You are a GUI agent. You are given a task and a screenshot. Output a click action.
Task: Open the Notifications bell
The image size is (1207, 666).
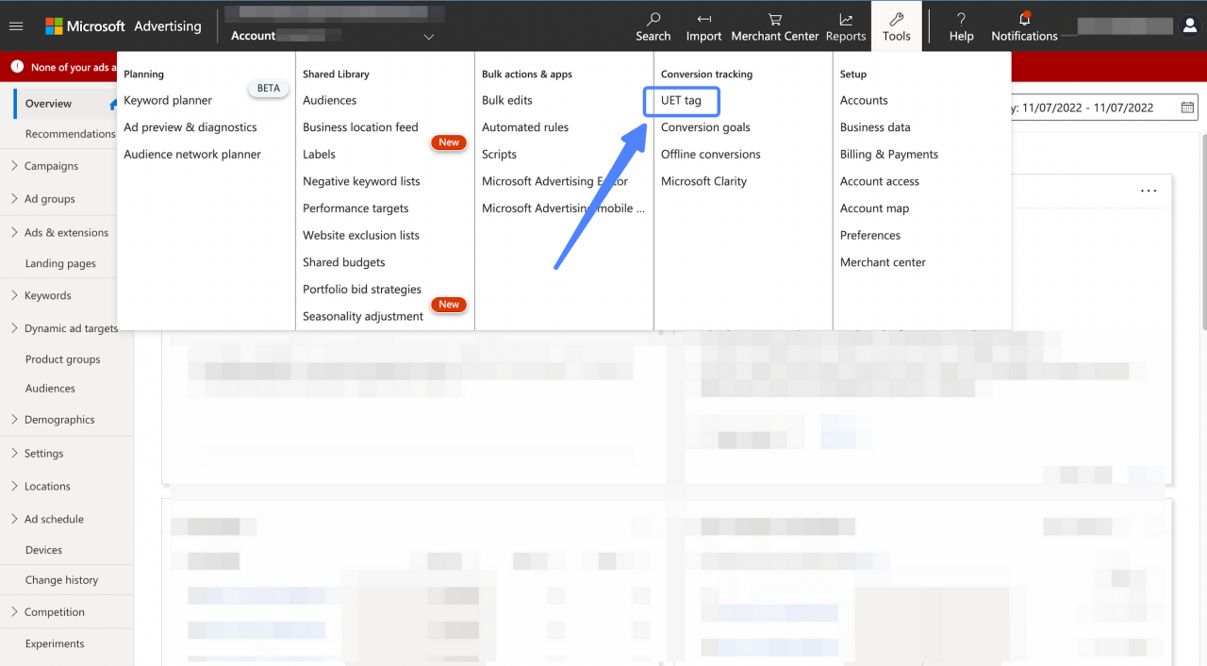[x=1024, y=26]
